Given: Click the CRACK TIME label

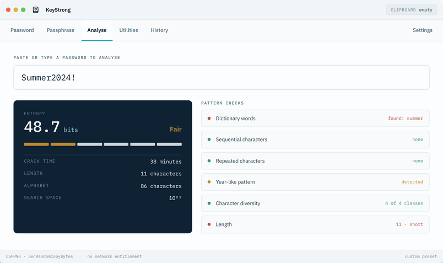Looking at the screenshot, I should tap(40, 161).
